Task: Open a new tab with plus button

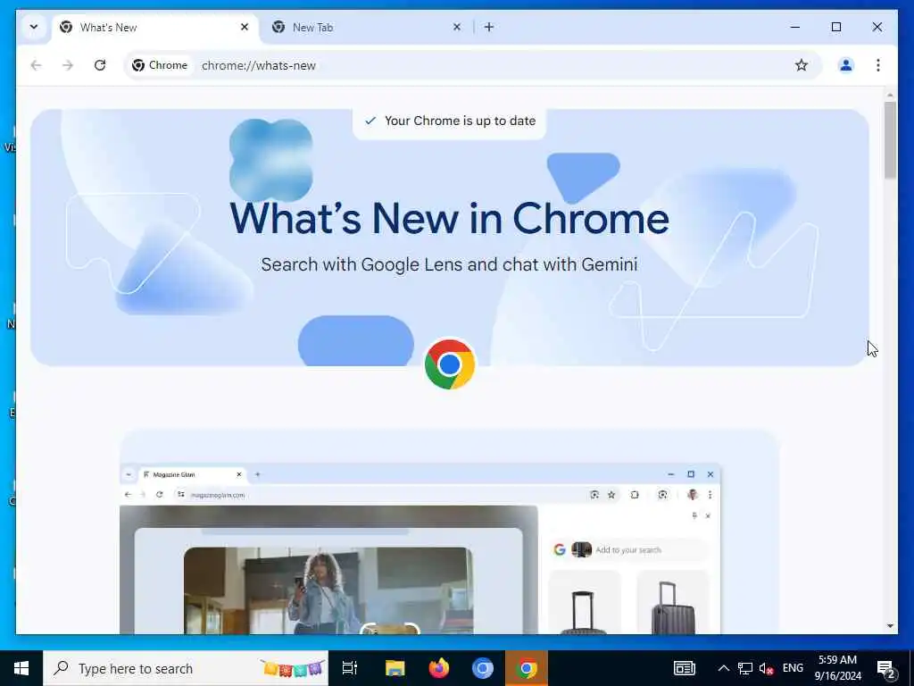Action: [489, 27]
